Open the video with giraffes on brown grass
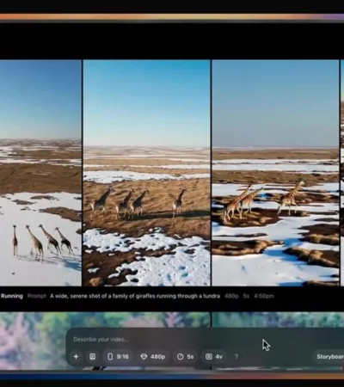344x387 pixels. [146, 173]
